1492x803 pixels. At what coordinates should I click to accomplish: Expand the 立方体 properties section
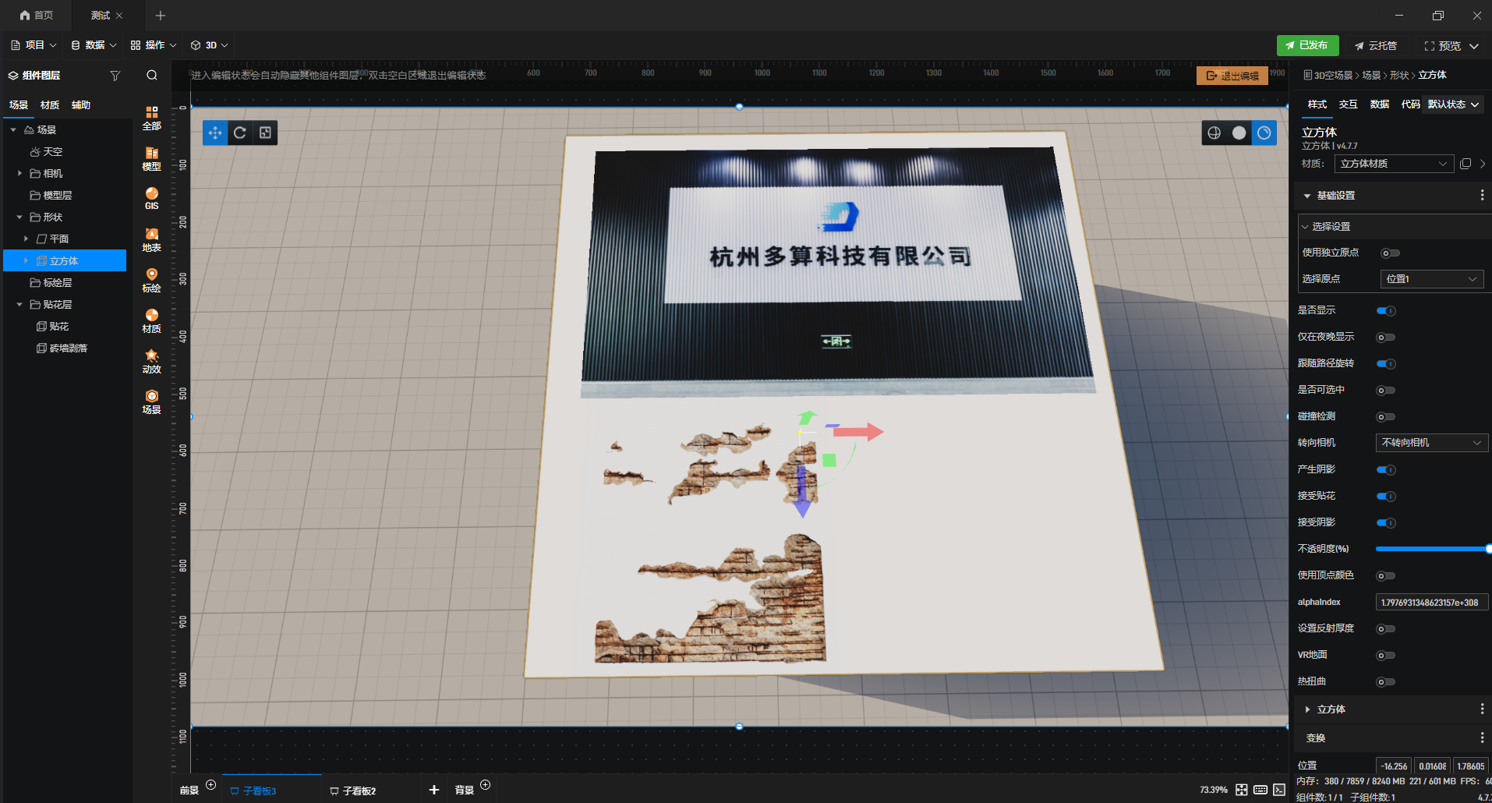pos(1307,709)
